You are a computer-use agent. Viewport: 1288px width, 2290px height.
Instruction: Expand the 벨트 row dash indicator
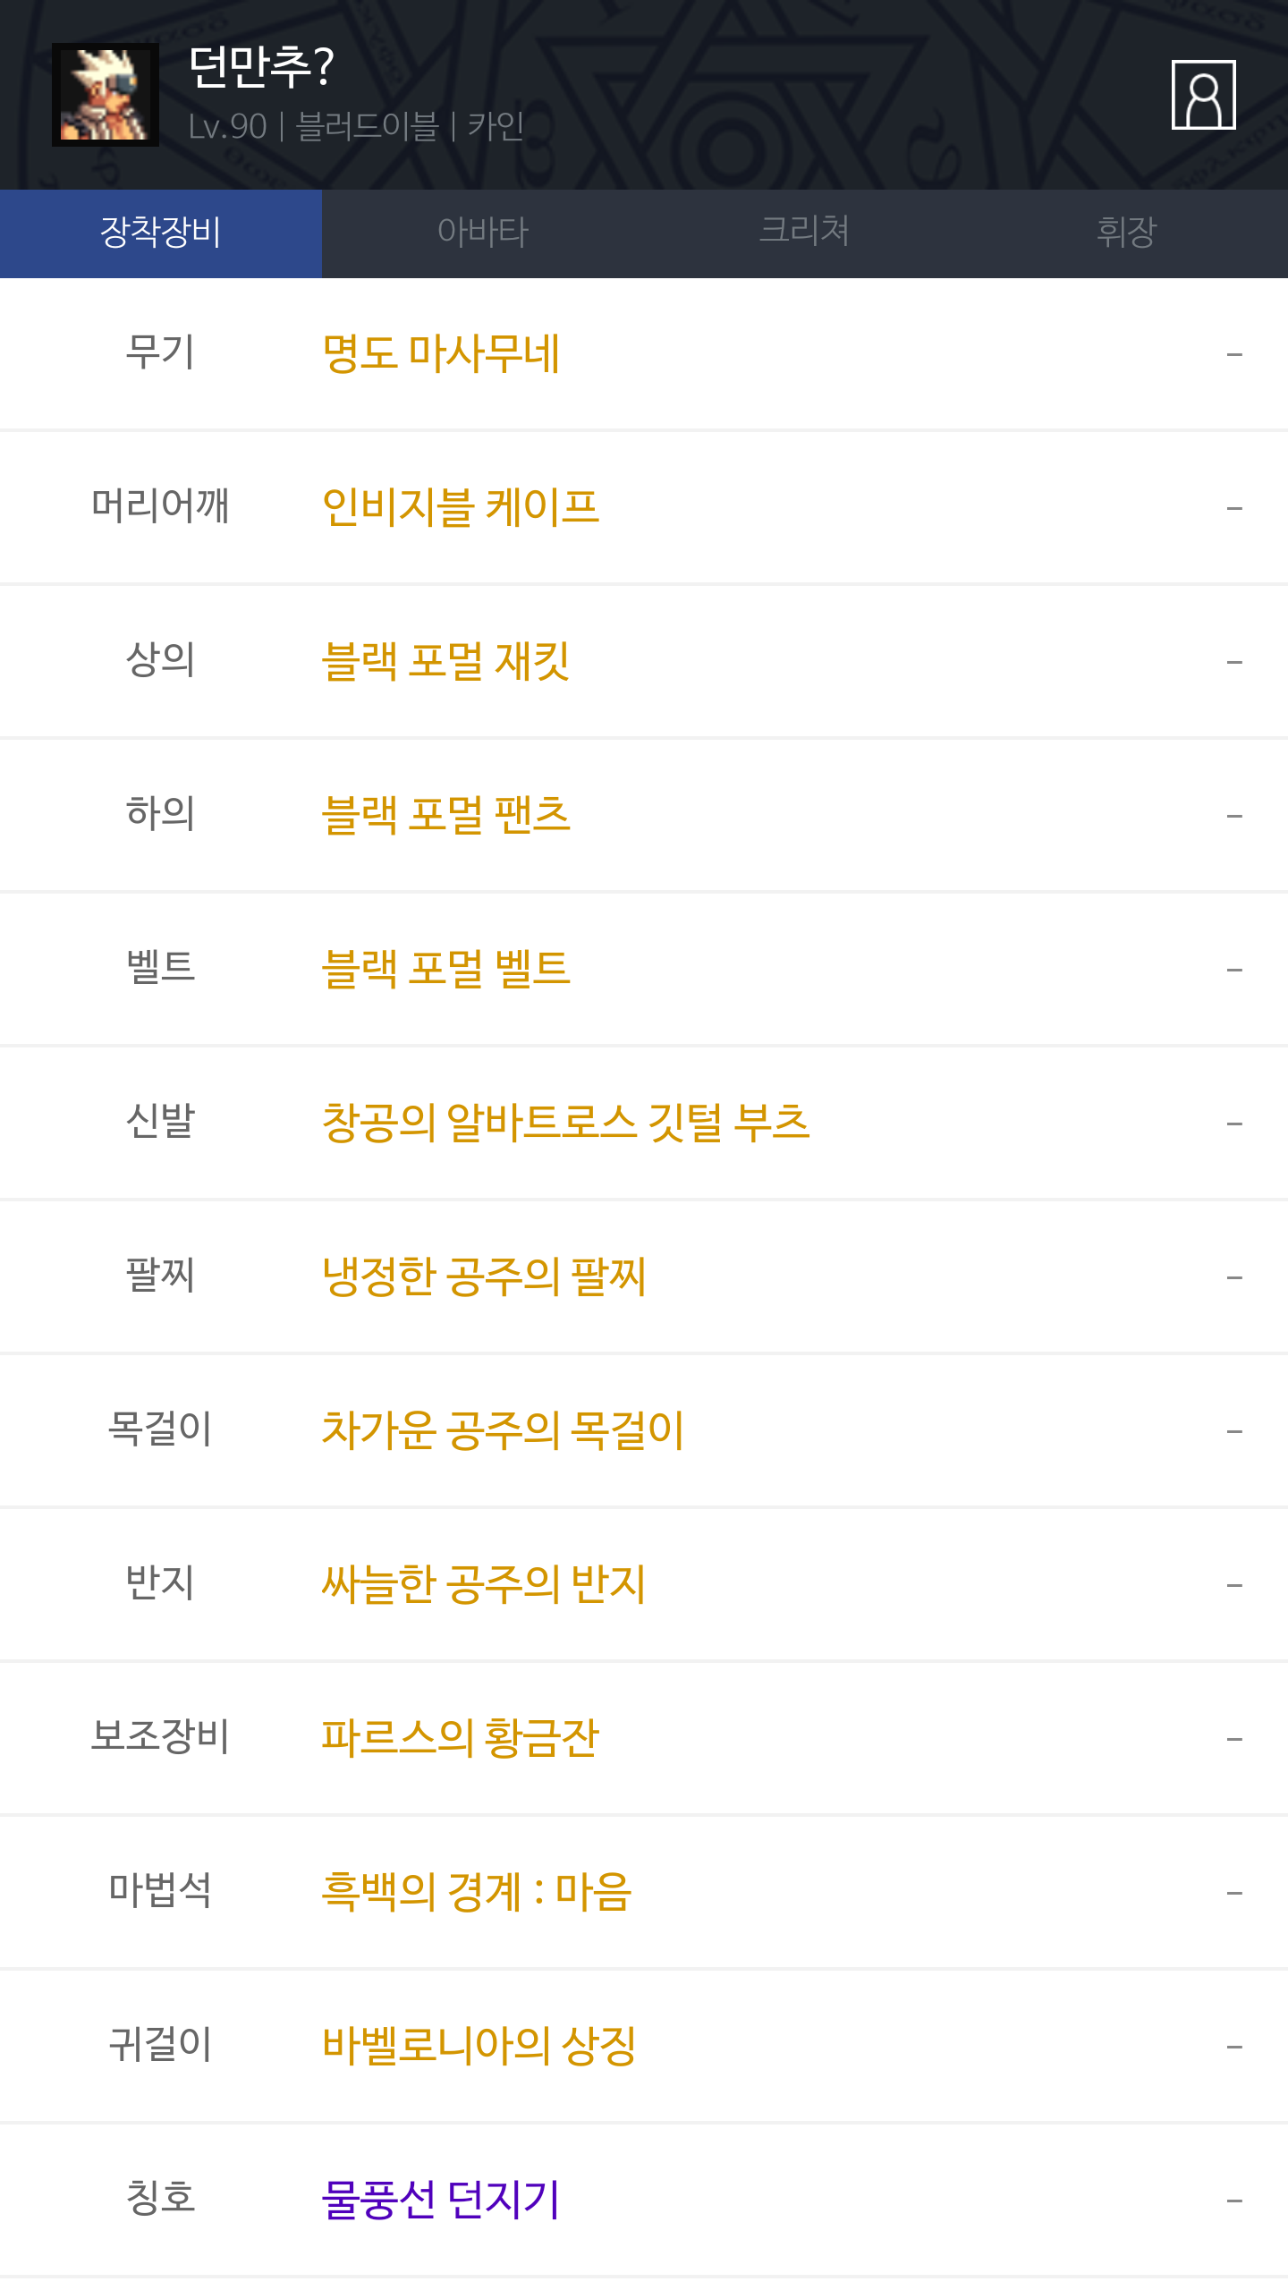[1234, 970]
